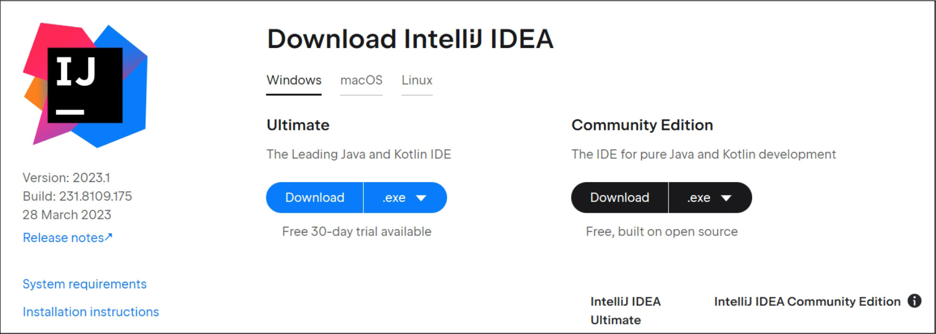
Task: Expand the black .exe format dropdown
Action: (x=710, y=198)
